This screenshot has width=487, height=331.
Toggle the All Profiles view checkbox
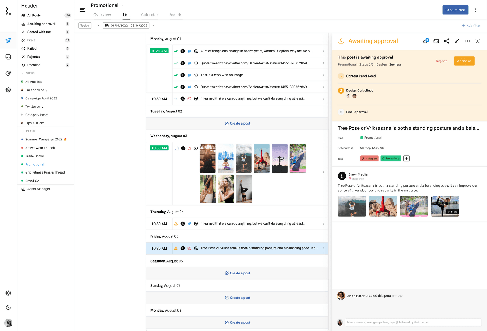click(x=22, y=82)
